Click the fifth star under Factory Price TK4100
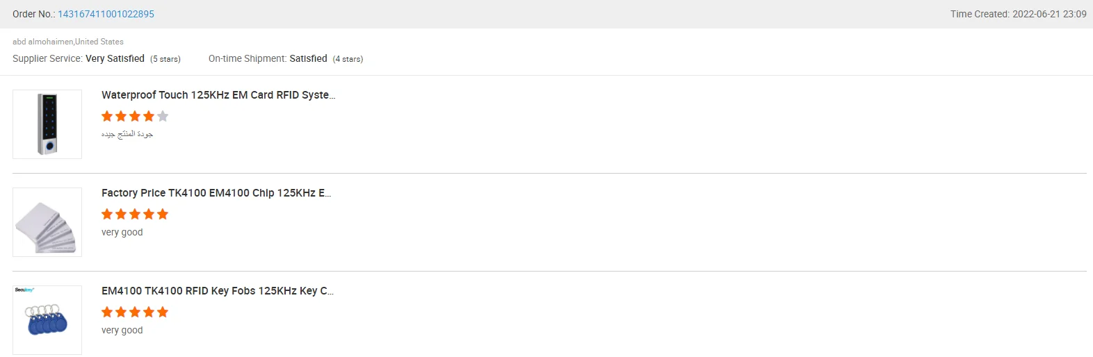 (163, 214)
